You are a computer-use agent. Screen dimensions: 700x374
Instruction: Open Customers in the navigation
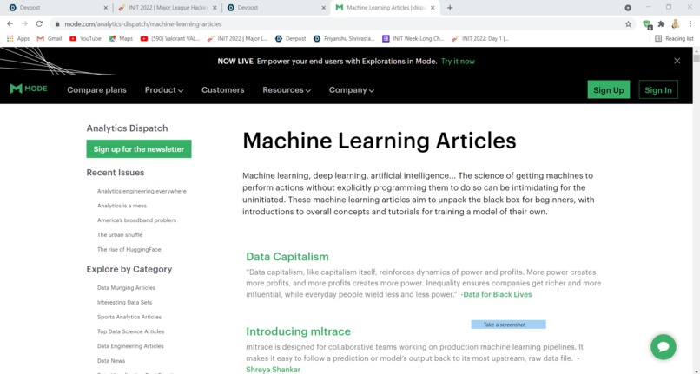pyautogui.click(x=223, y=89)
